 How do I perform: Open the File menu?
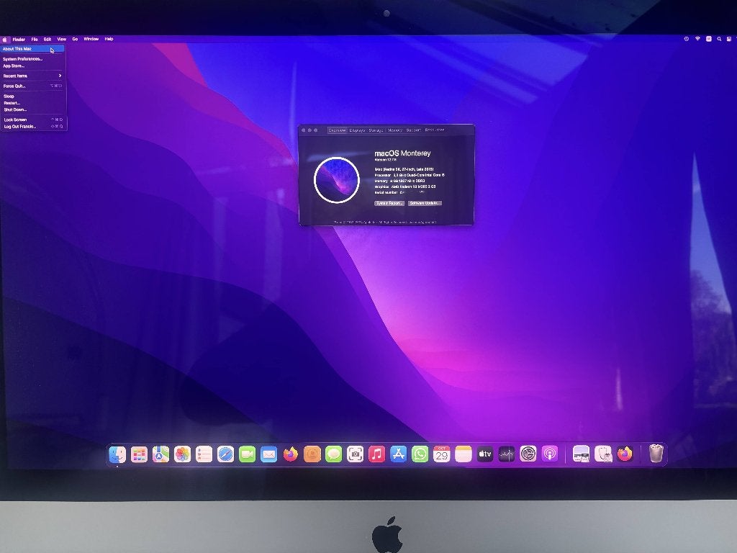[35, 40]
